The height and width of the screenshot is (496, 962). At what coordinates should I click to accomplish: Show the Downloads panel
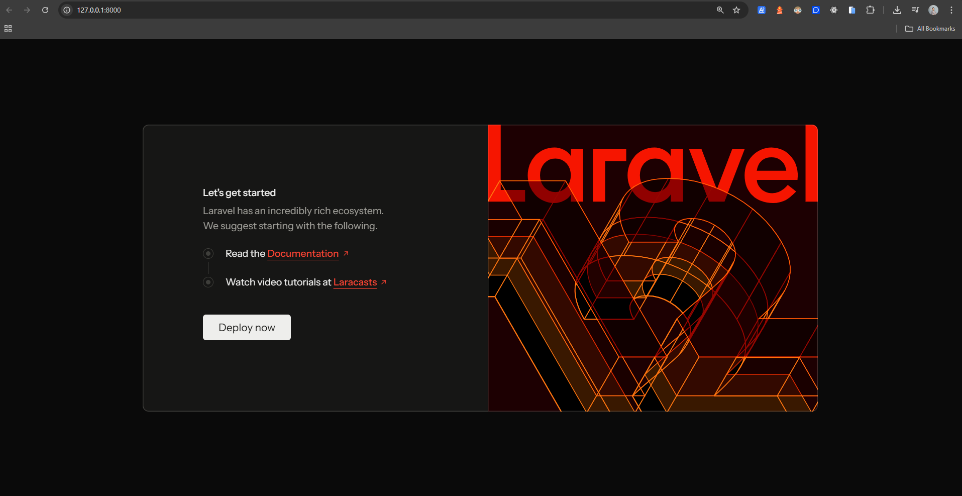click(897, 10)
